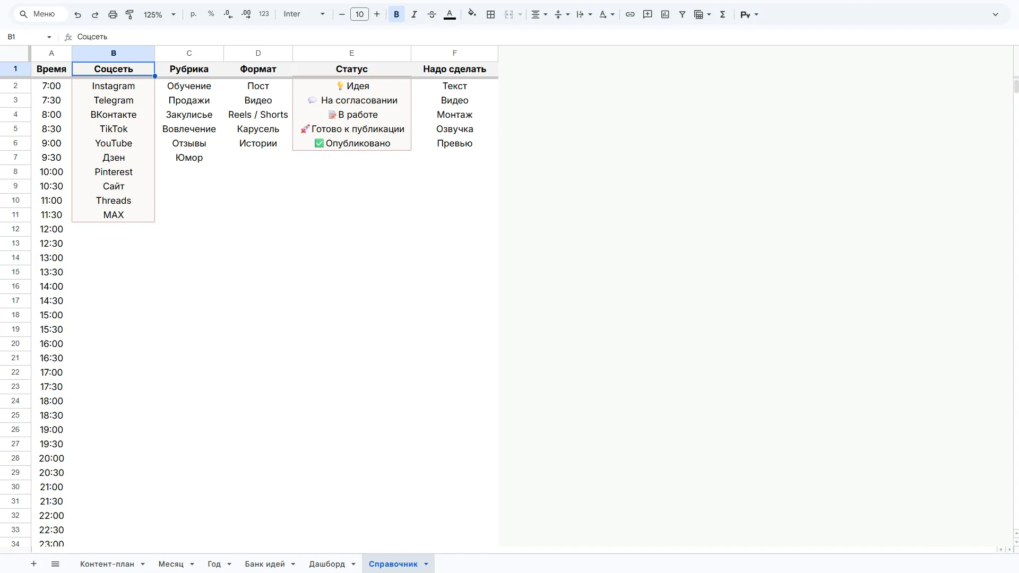Open the borders menu

point(491,14)
